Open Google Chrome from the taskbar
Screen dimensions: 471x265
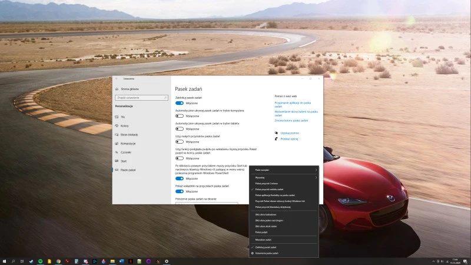58,261
